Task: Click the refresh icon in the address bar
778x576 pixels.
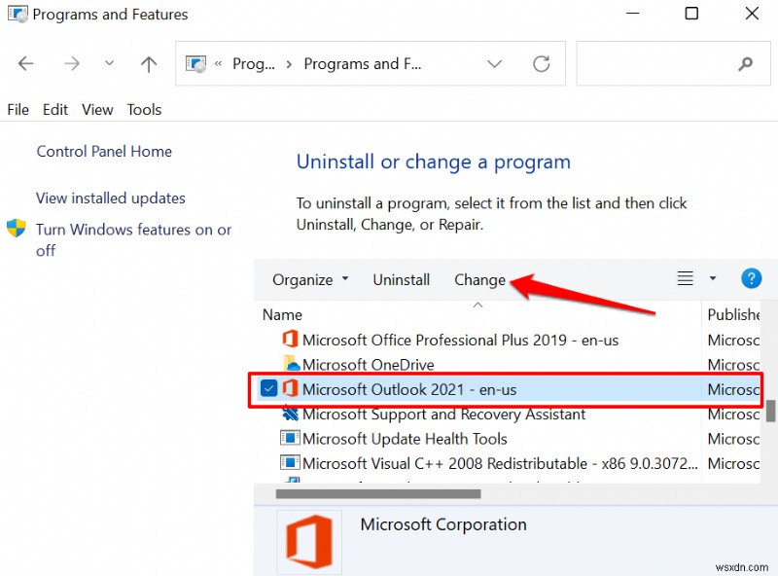Action: pyautogui.click(x=542, y=63)
